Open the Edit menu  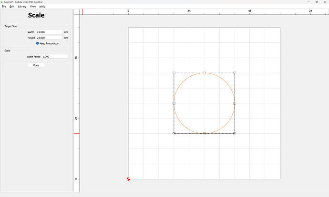[x=11, y=7]
